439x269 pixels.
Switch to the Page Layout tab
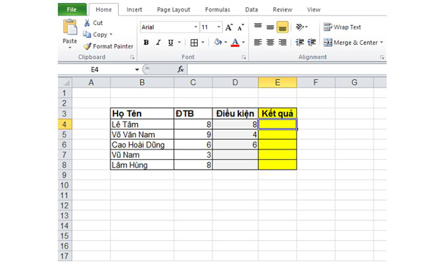(x=173, y=9)
